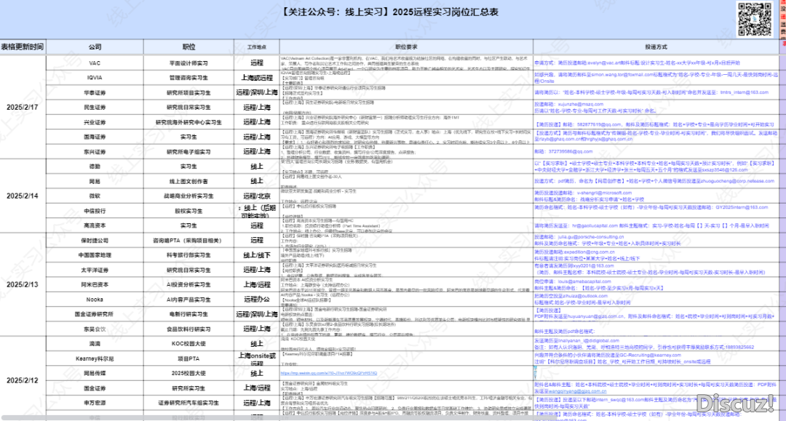
Task: Select the company cell 德勤
Action: coord(95,167)
